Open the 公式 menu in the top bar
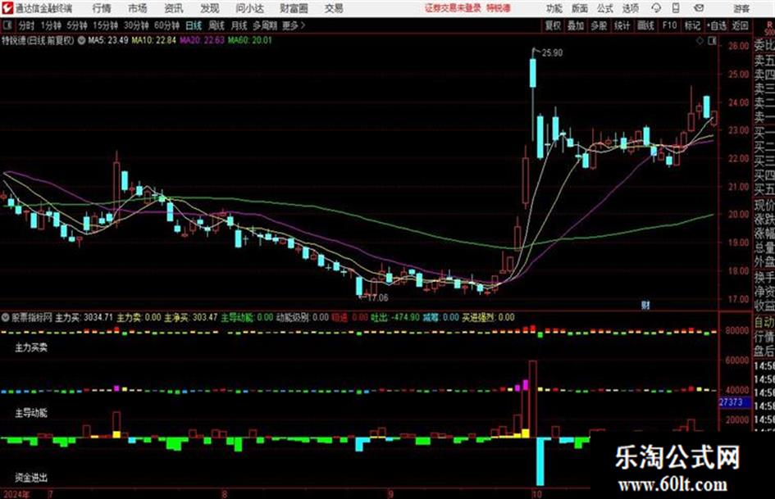The height and width of the screenshot is (499, 775). pos(604,8)
